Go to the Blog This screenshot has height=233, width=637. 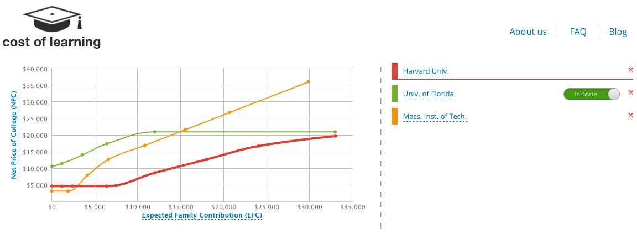[x=618, y=32]
